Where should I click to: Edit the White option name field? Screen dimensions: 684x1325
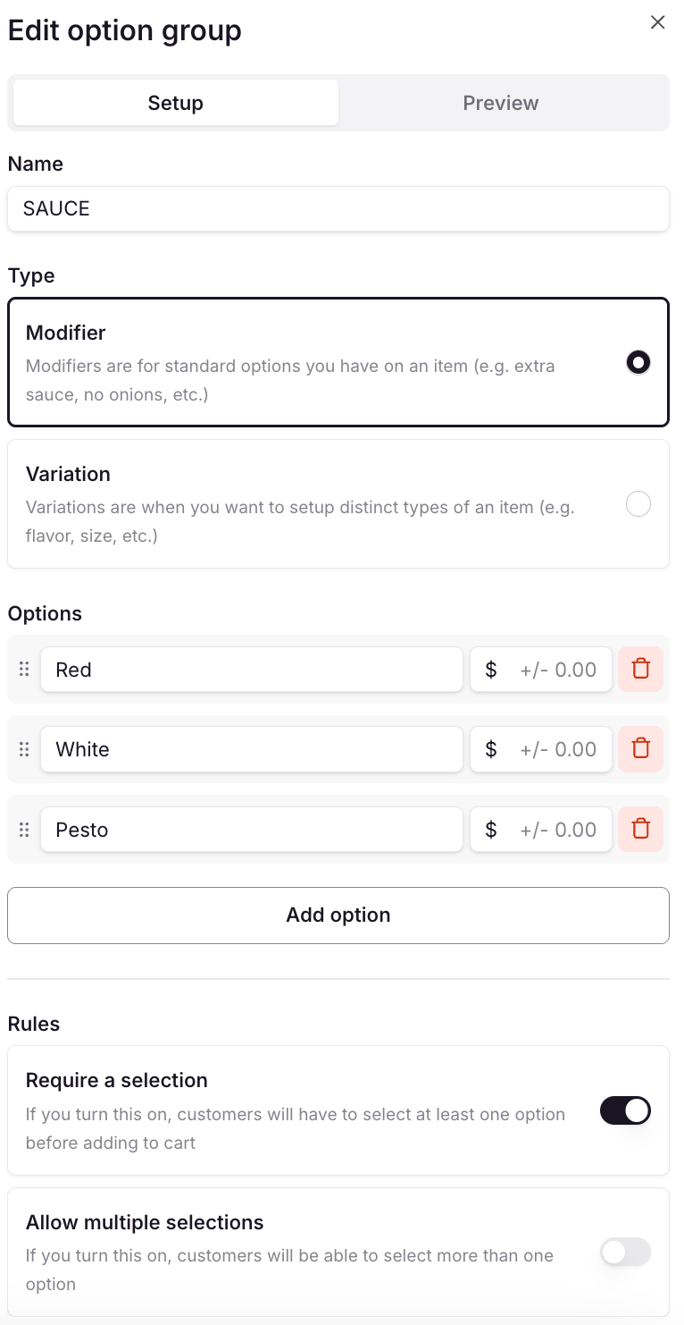[252, 749]
